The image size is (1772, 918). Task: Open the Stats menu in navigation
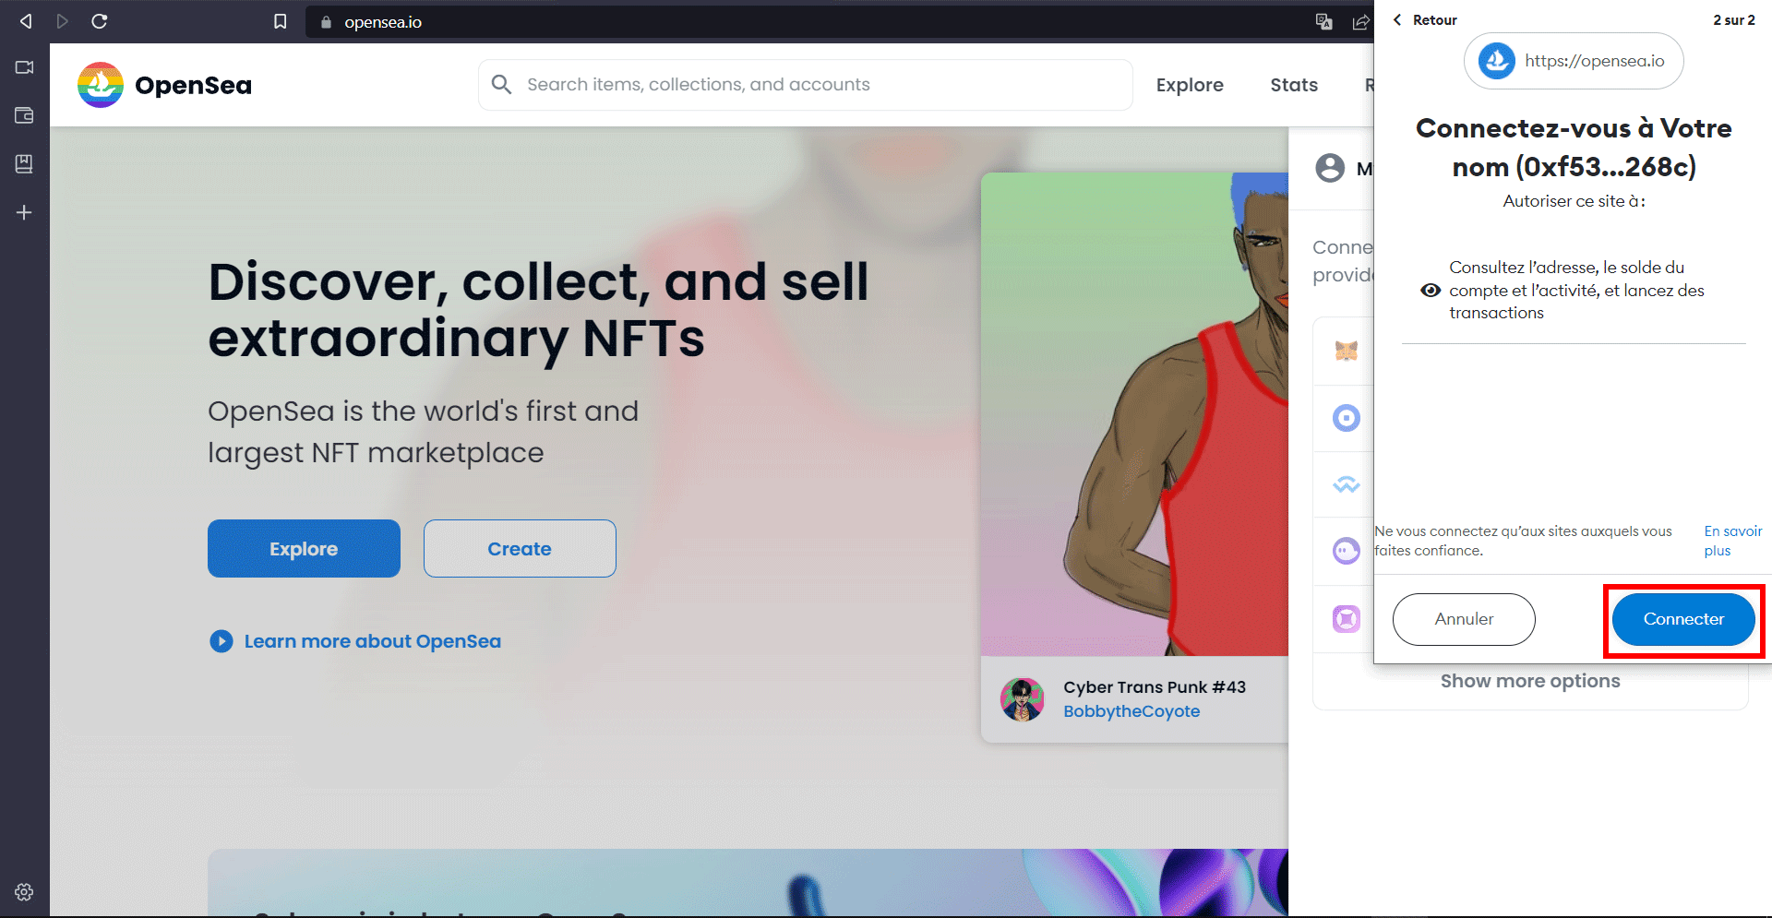pos(1294,85)
